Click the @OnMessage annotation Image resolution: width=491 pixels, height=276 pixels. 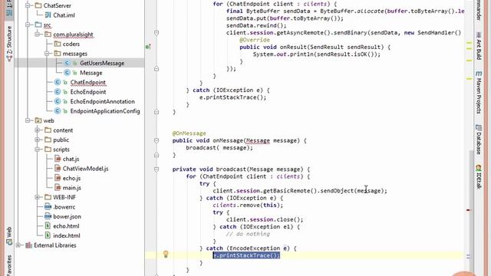click(189, 133)
